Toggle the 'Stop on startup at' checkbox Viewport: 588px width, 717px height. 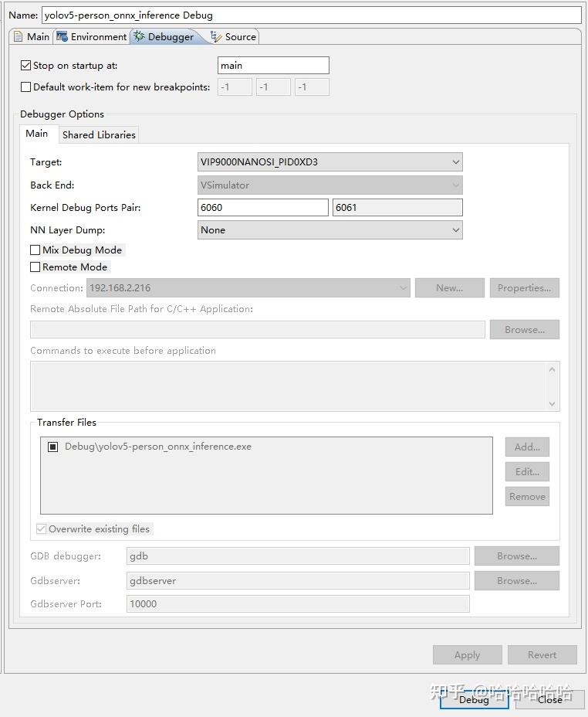pyautogui.click(x=26, y=66)
